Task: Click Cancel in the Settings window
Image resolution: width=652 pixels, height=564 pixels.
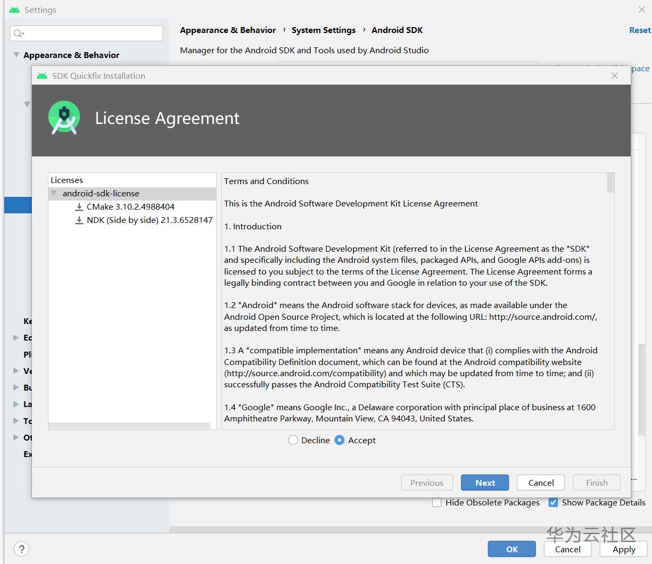Action: [x=568, y=549]
